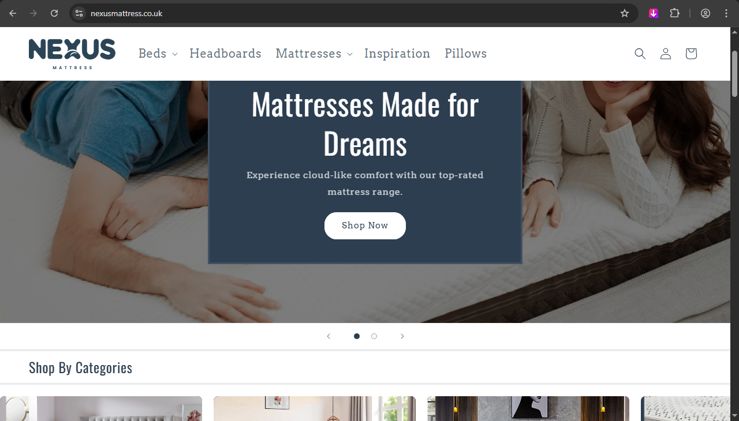
Task: Open the Headboards menu item
Action: tap(225, 53)
